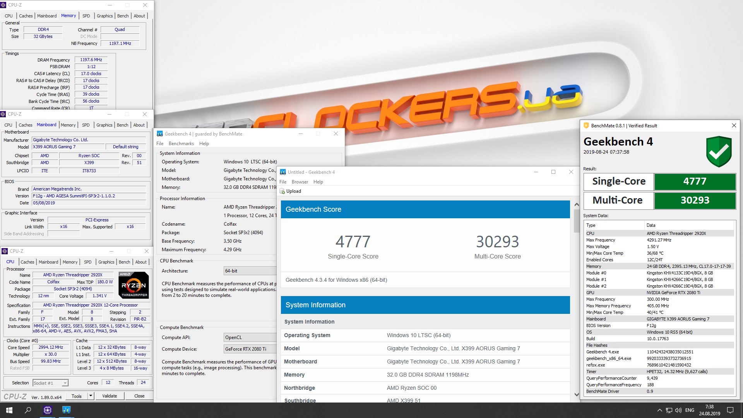Click BIOS Version F12g AGESA field

89,196
